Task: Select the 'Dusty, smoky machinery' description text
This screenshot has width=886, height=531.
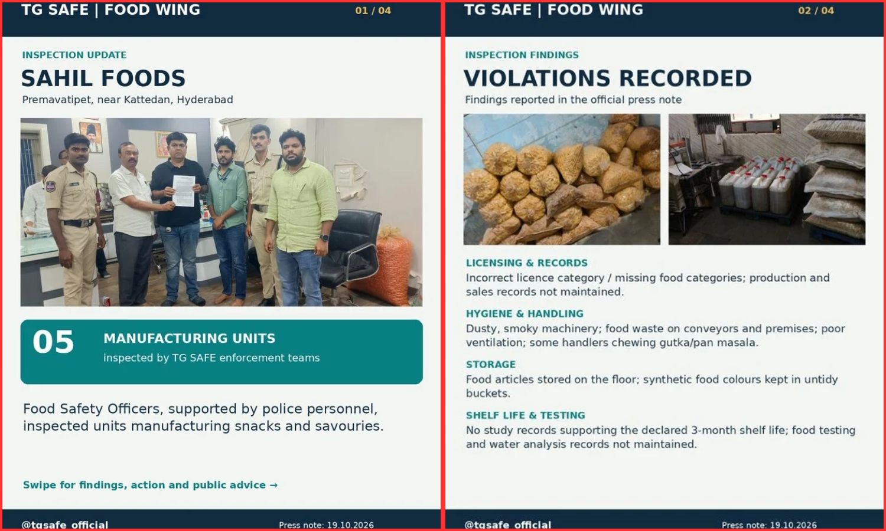Action: [656, 336]
